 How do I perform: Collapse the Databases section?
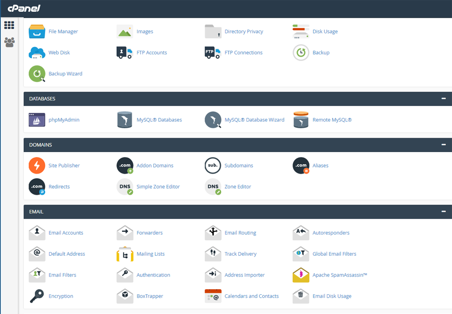444,99
